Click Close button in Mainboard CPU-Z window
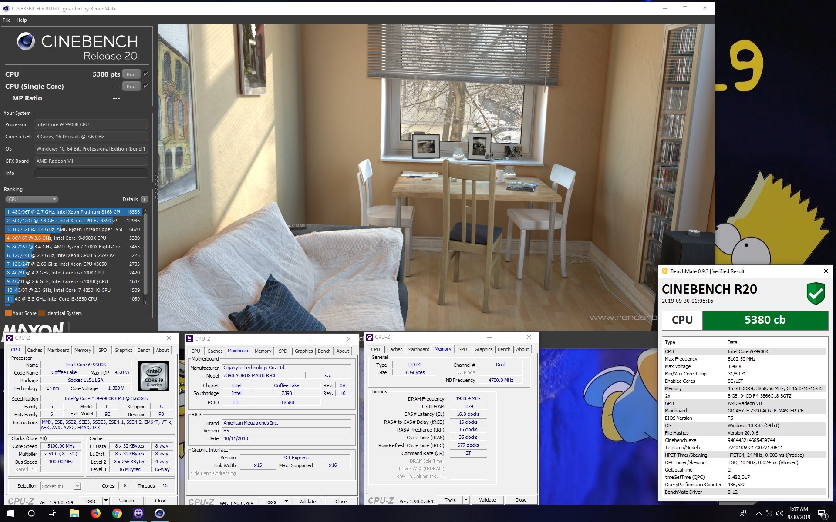 click(x=341, y=502)
